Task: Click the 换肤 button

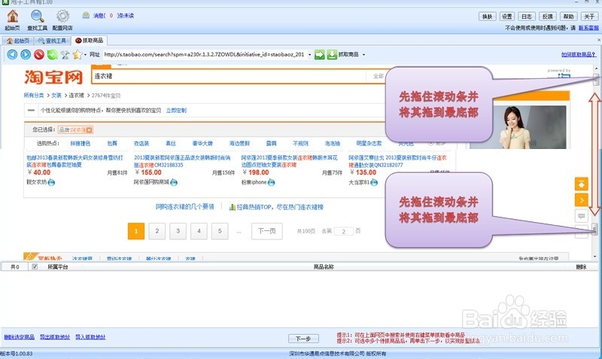Action: pos(487,16)
